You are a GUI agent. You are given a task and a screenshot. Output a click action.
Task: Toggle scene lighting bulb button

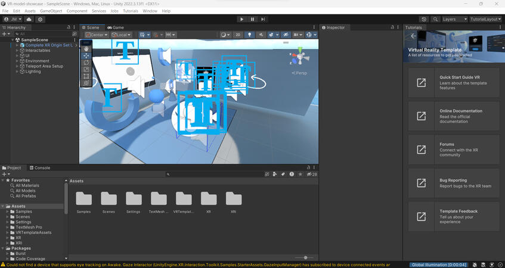click(x=250, y=35)
